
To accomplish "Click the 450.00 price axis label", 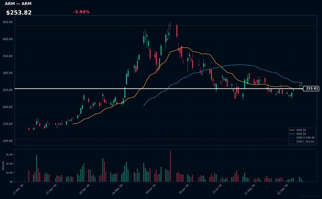I will pyautogui.click(x=8, y=22).
